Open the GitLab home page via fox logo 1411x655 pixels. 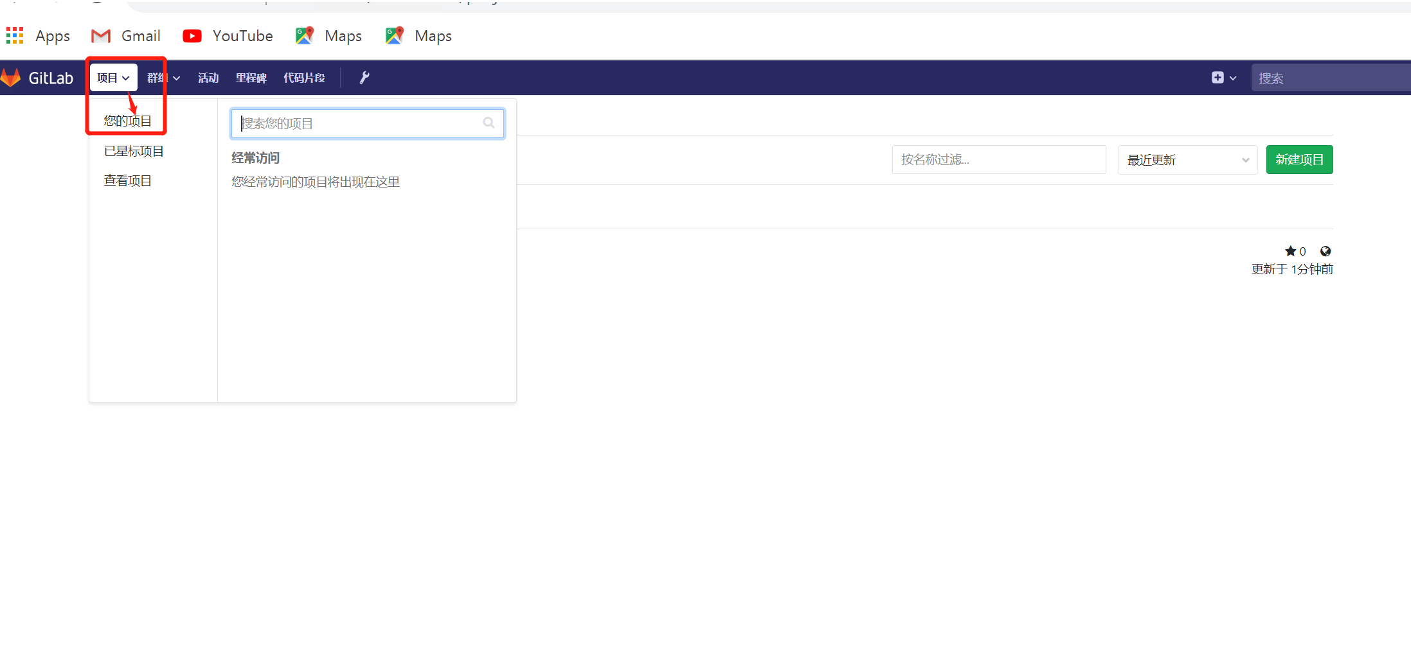click(12, 77)
